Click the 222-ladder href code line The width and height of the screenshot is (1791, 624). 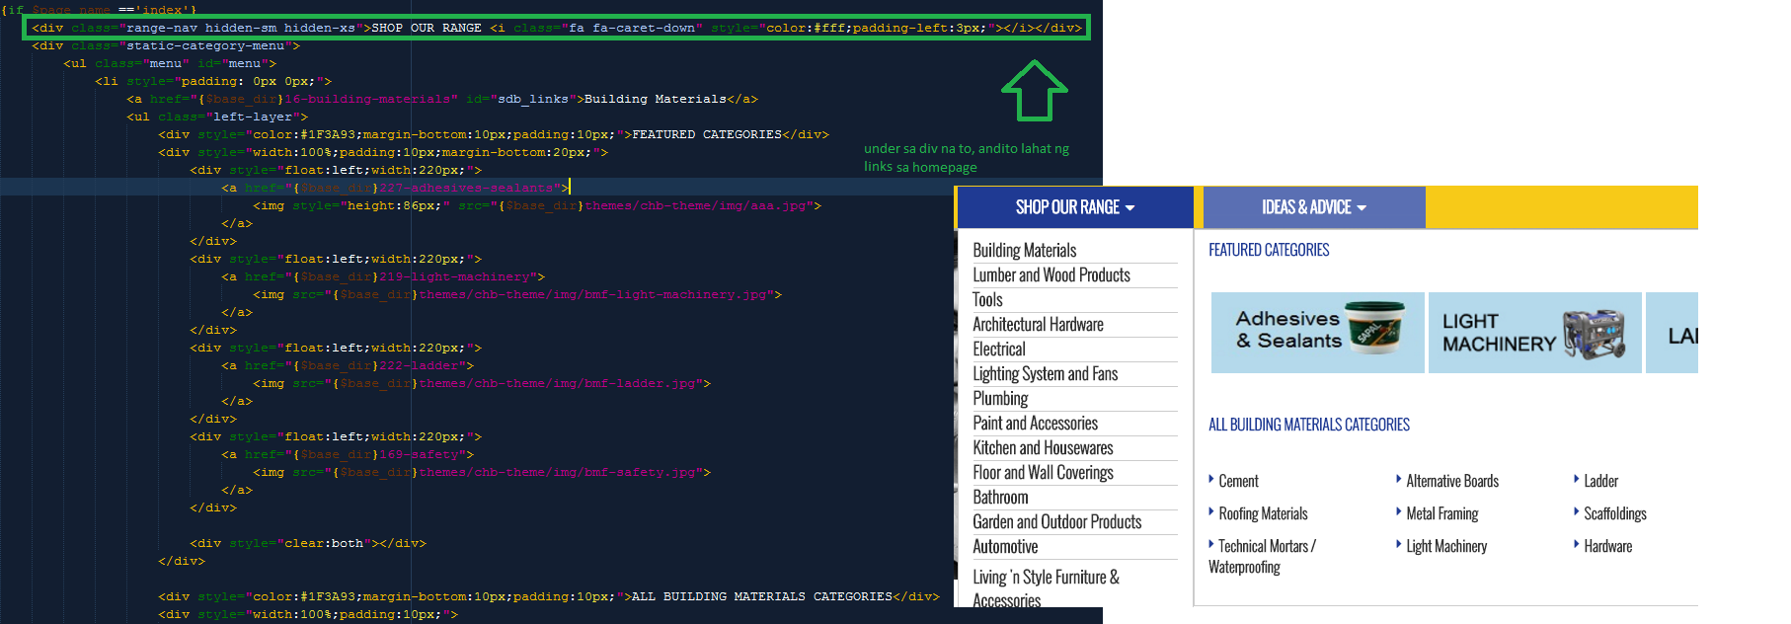point(348,365)
